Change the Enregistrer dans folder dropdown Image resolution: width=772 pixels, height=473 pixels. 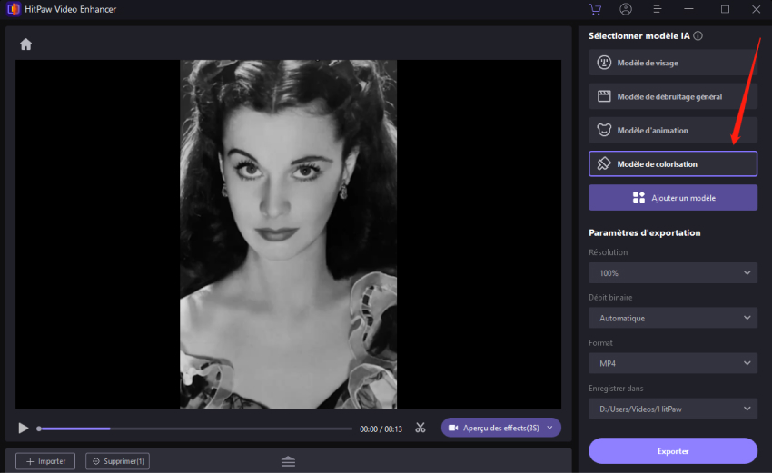tap(672, 409)
